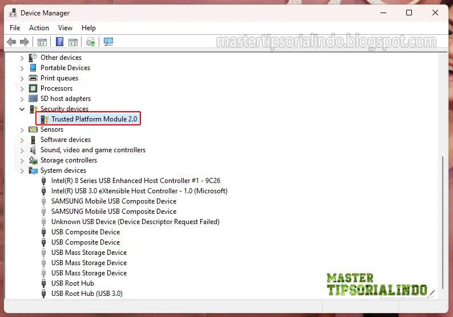Select the Software devices label
The image size is (453, 317).
click(x=66, y=140)
